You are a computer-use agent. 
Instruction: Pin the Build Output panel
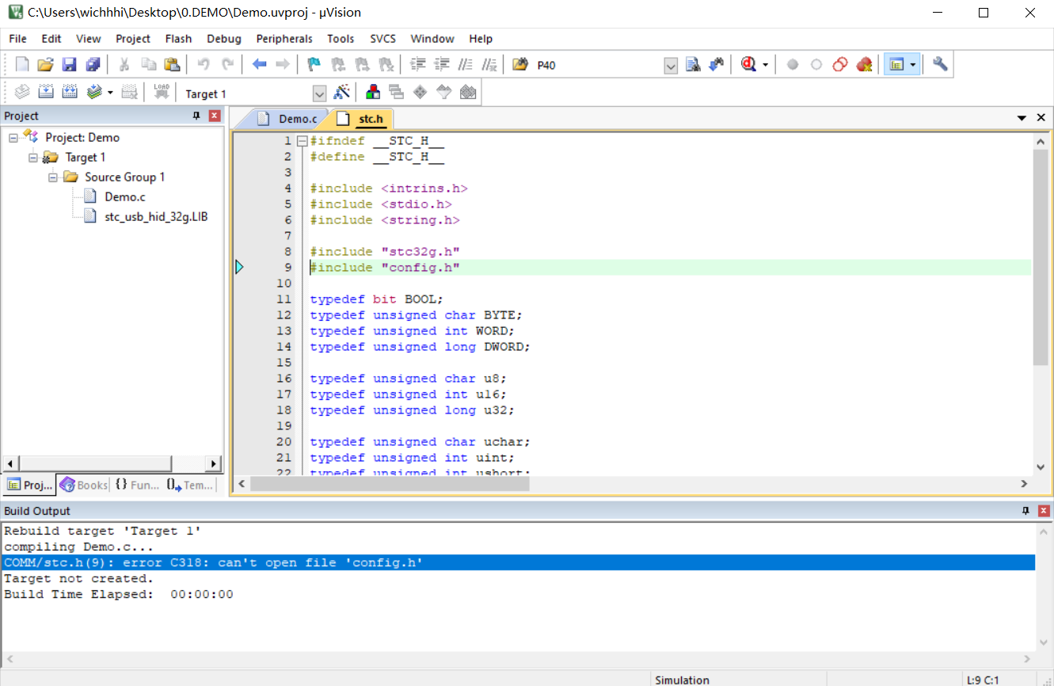(1025, 511)
